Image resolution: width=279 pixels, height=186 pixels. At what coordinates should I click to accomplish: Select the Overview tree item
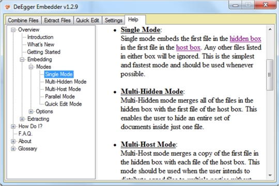pos(28,30)
